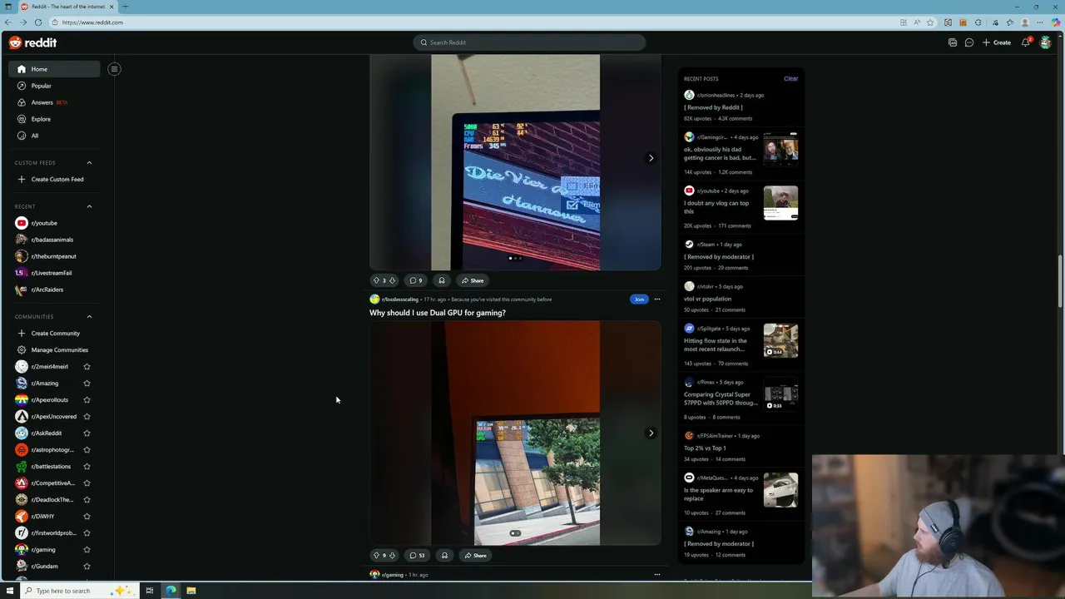
Task: Click the Create post button
Action: (x=997, y=42)
